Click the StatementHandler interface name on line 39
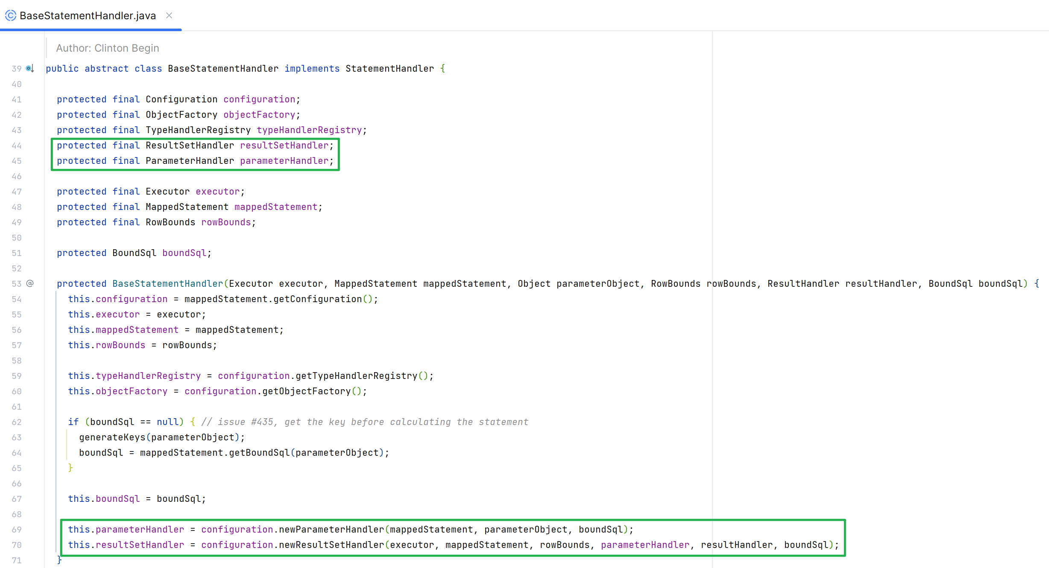Viewport: 1049px width, 568px height. [390, 69]
